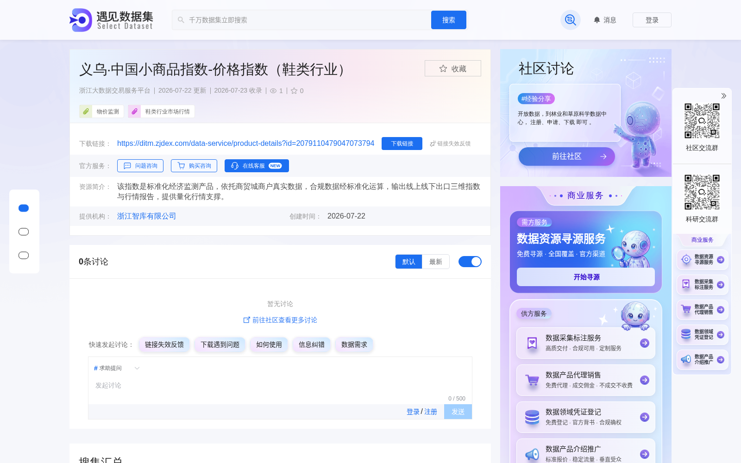Open sidebar 数据产品代理销售 shortcut
741x463 pixels.
[703, 310]
